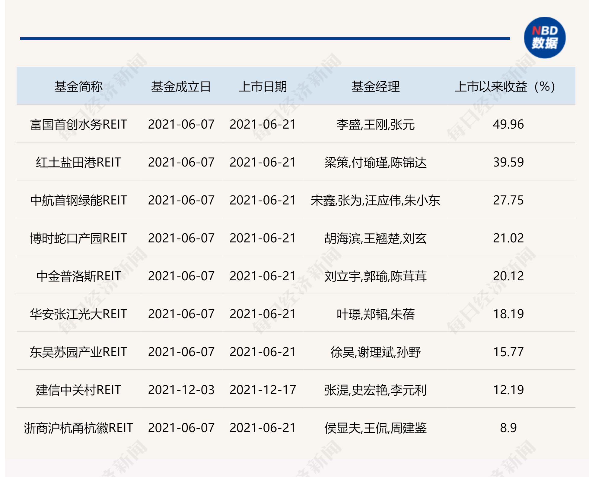Click the 上市日期 column header
The height and width of the screenshot is (477, 589).
(263, 87)
